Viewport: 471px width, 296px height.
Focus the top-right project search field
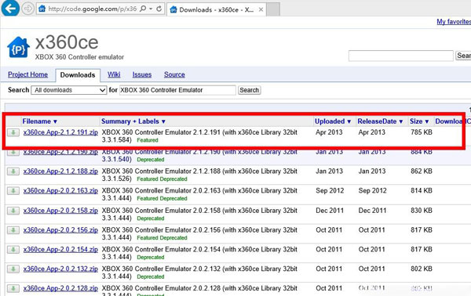[400, 56]
